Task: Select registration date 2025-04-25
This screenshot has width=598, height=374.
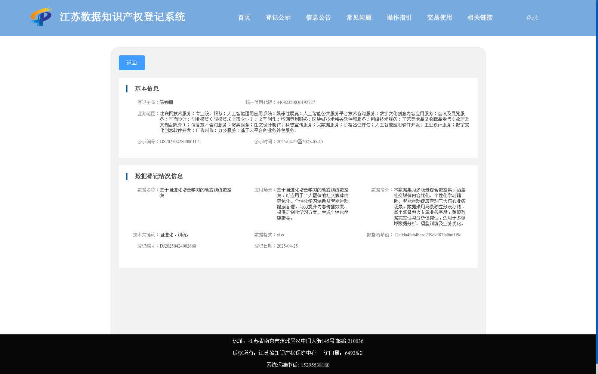Action: click(x=287, y=246)
